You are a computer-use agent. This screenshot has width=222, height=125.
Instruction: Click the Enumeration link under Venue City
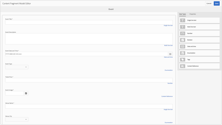click(169, 123)
